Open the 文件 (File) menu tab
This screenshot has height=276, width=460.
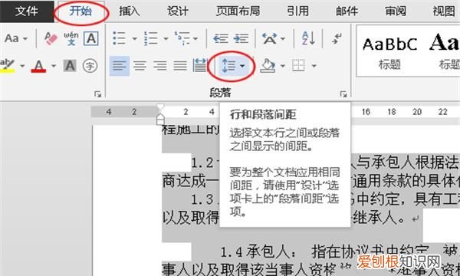point(27,11)
